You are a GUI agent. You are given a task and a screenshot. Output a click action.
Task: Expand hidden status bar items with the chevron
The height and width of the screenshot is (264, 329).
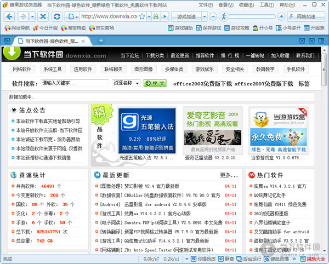(x=294, y=259)
